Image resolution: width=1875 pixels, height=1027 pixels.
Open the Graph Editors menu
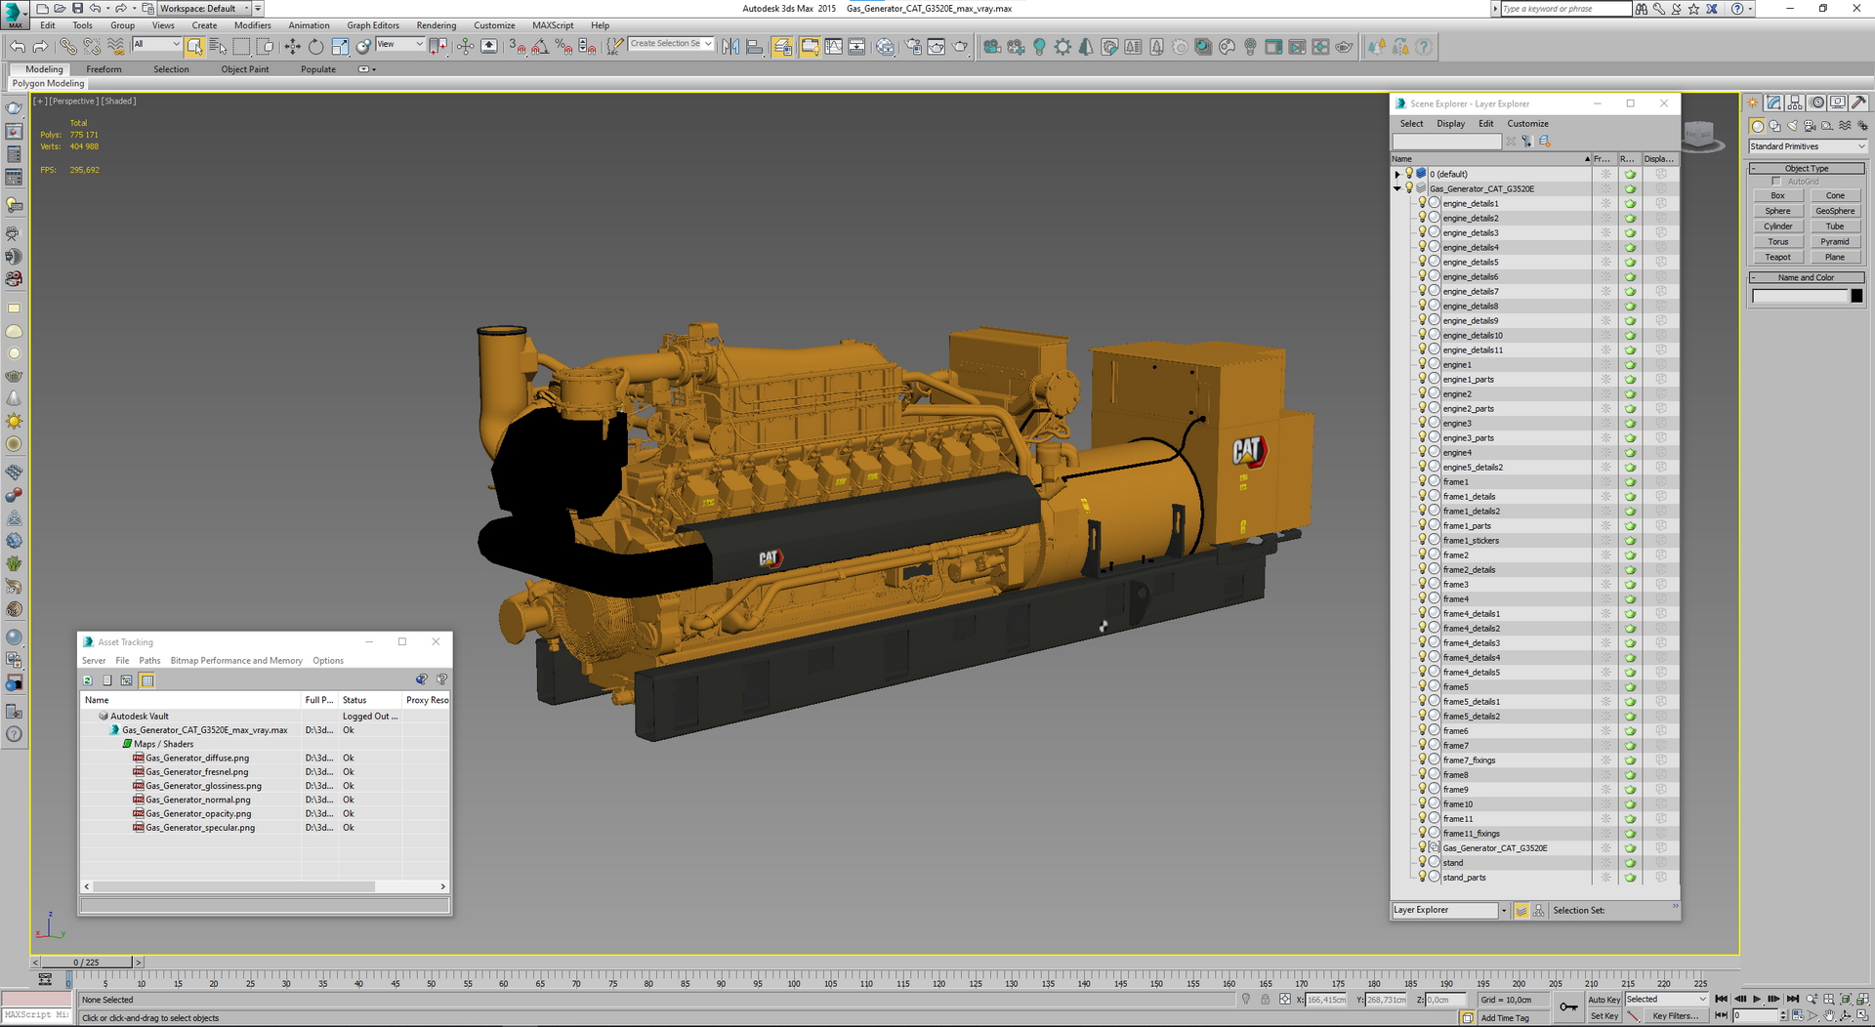point(373,25)
